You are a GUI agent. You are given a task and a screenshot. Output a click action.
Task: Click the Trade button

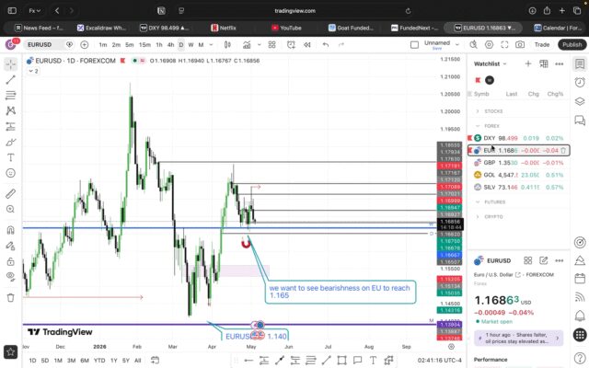coord(542,45)
